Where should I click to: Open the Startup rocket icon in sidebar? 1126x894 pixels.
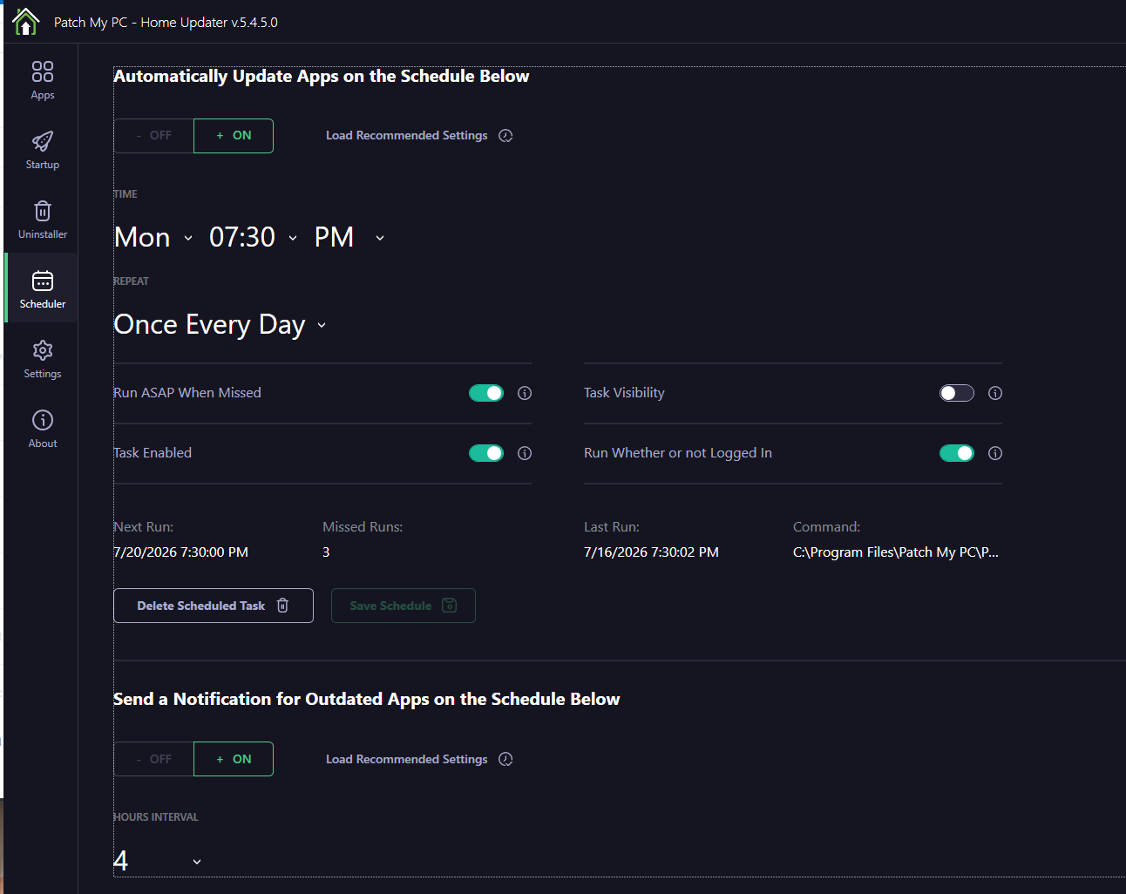point(43,141)
